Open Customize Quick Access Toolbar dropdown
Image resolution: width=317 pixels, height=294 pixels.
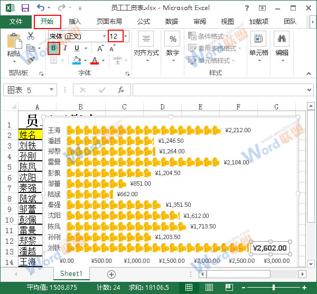tap(80, 8)
